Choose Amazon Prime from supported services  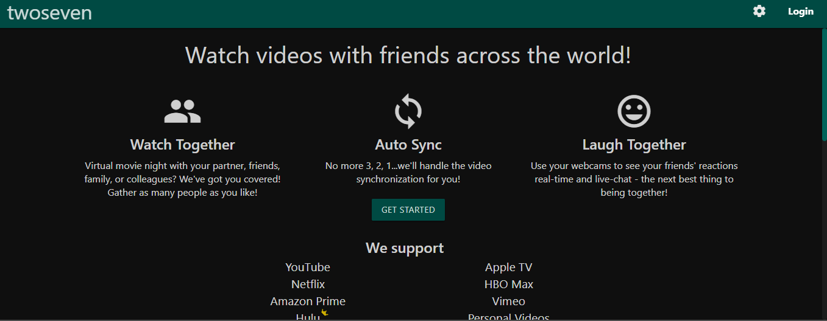(x=308, y=302)
